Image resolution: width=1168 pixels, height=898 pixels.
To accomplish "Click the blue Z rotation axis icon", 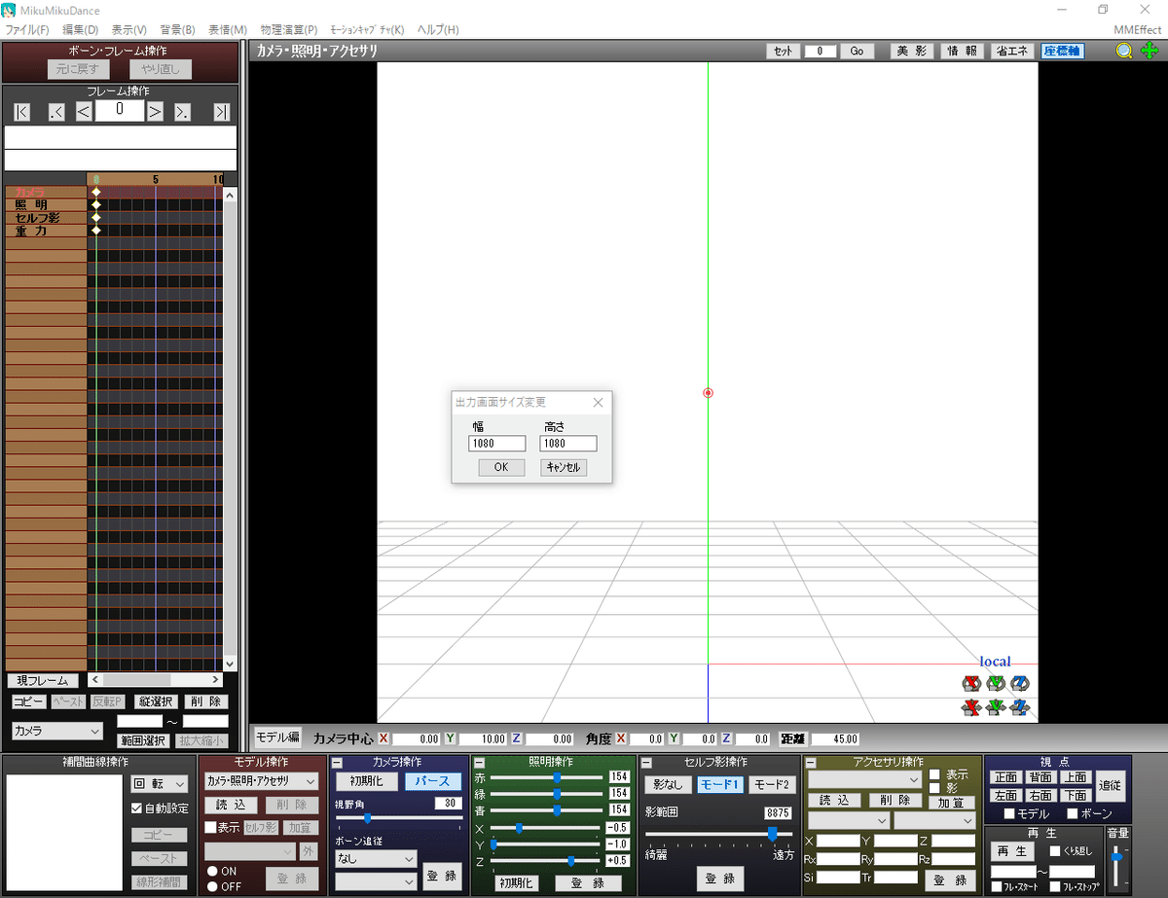I will click(1019, 683).
